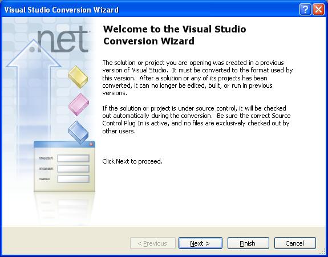The width and height of the screenshot is (328, 257).
Task: Click the blue block icon
Action: (79, 132)
